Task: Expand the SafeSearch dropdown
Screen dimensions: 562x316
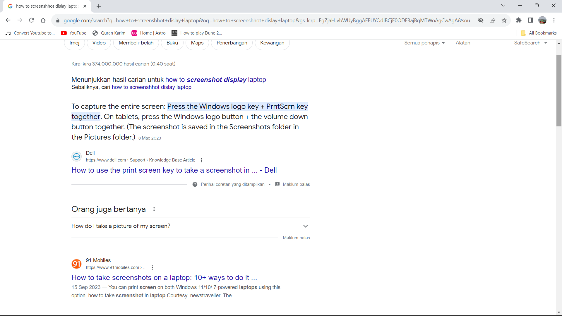Action: pyautogui.click(x=530, y=43)
